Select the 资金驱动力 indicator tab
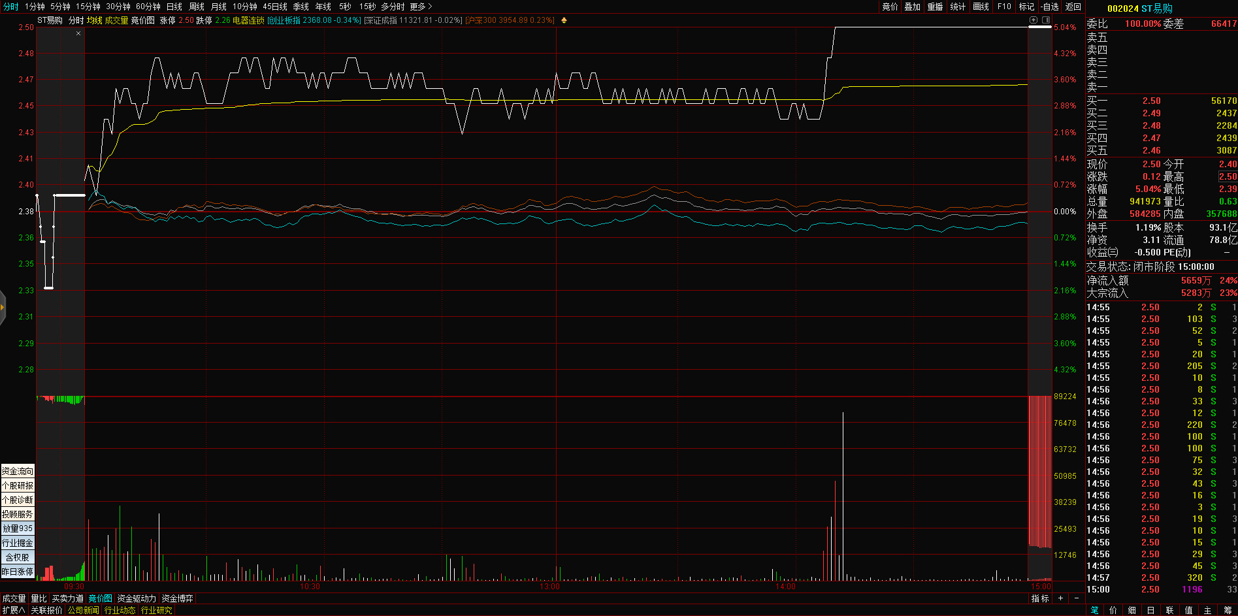The height and width of the screenshot is (616, 1238). (x=137, y=598)
